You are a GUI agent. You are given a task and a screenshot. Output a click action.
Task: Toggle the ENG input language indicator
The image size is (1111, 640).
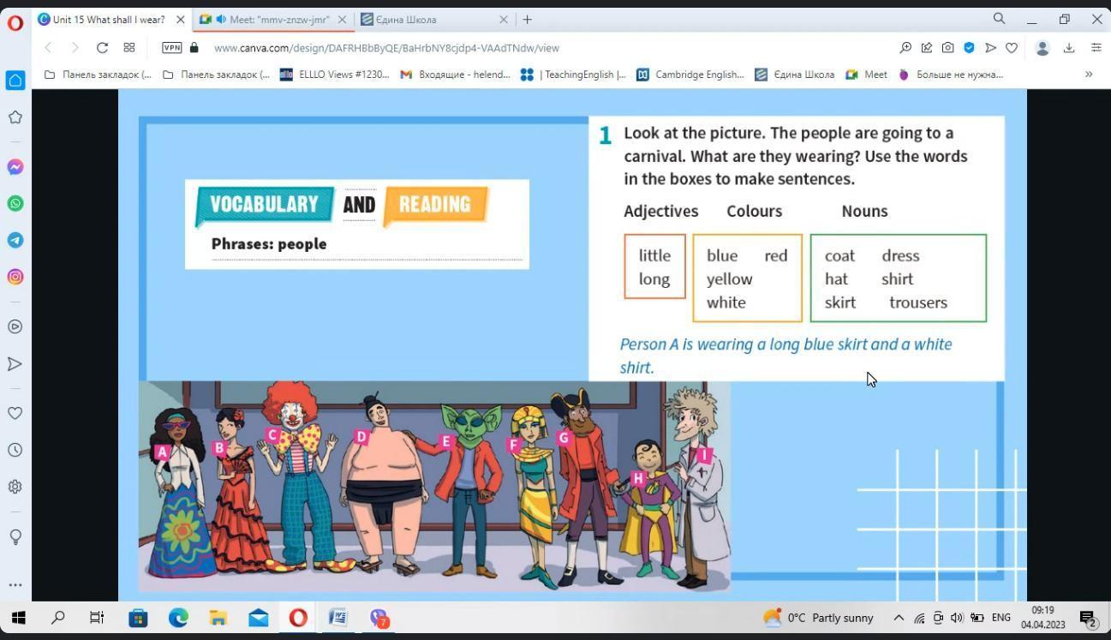tap(1000, 618)
